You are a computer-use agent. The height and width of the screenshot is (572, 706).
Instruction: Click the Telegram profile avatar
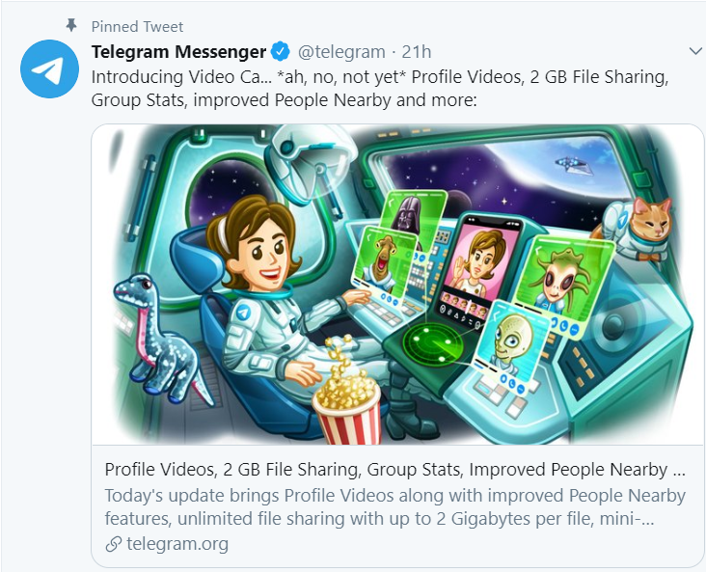49,68
